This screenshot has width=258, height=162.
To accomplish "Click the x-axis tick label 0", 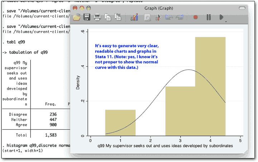I will pyautogui.click(x=90, y=140).
